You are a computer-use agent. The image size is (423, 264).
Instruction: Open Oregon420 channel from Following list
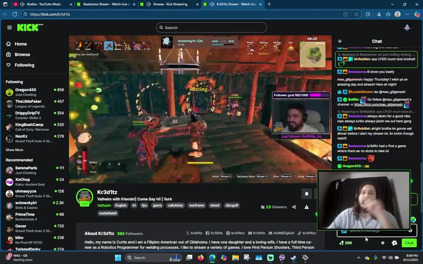coord(35,92)
